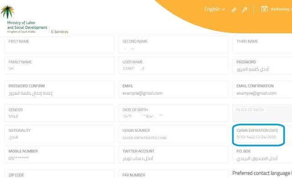
Task: Focus the Mobile Number field
Action: (x=59, y=155)
